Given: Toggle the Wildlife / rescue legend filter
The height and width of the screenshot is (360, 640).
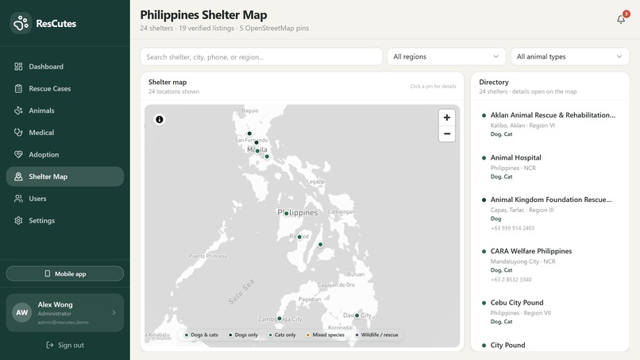Looking at the screenshot, I should tap(376, 335).
